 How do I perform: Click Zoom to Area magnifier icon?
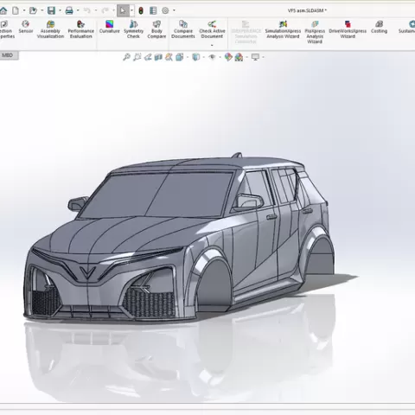[x=137, y=57]
